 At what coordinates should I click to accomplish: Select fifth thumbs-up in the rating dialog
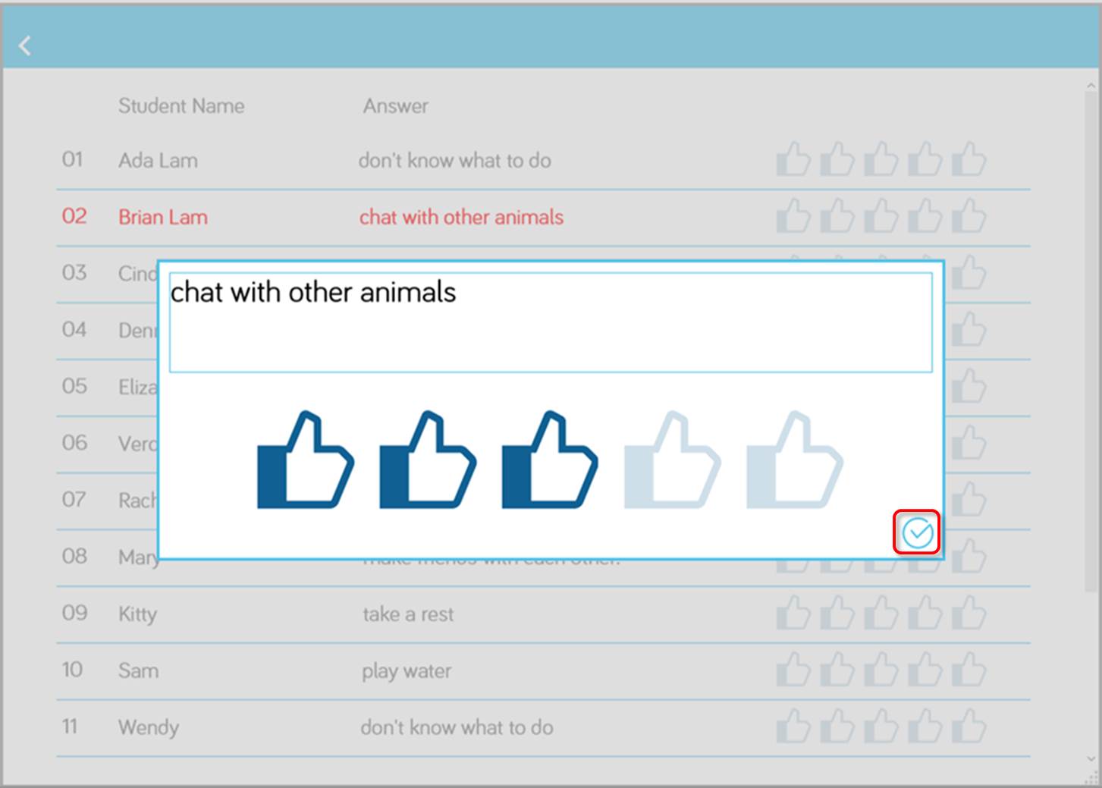click(x=795, y=460)
